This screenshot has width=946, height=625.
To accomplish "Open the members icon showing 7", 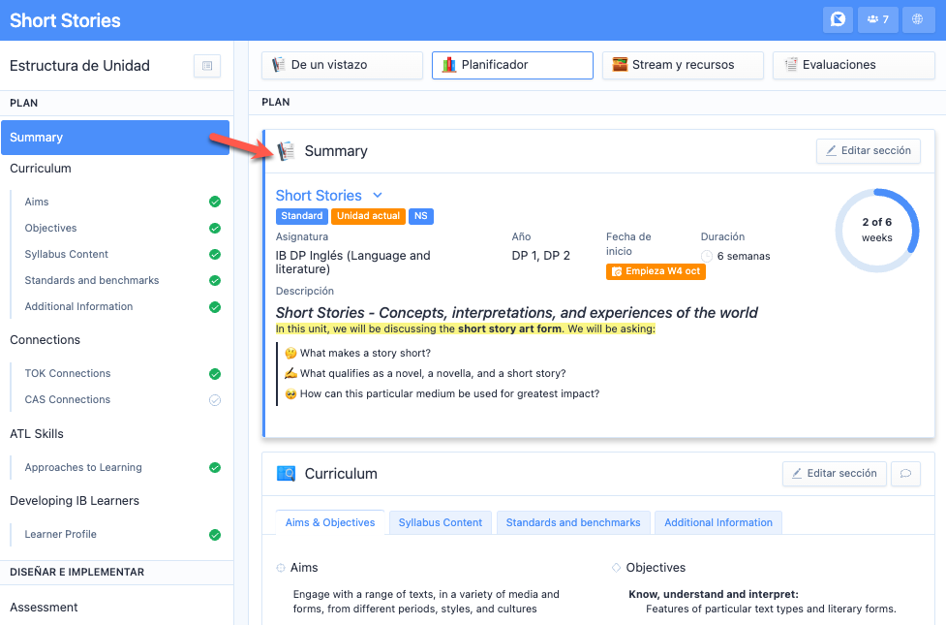I will 878,19.
